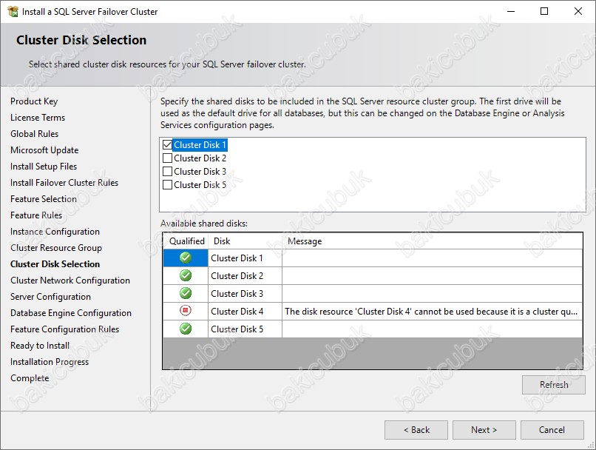The width and height of the screenshot is (596, 450).
Task: Click the Cluster Disk 2 checklist label
Action: click(200, 158)
